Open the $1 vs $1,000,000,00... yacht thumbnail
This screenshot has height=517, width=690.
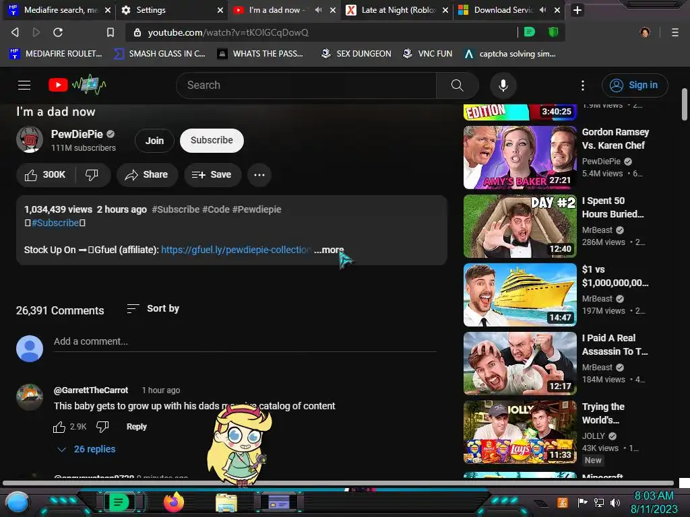pyautogui.click(x=520, y=295)
